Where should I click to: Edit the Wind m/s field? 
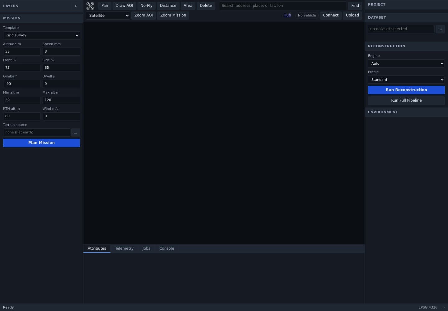pyautogui.click(x=61, y=116)
